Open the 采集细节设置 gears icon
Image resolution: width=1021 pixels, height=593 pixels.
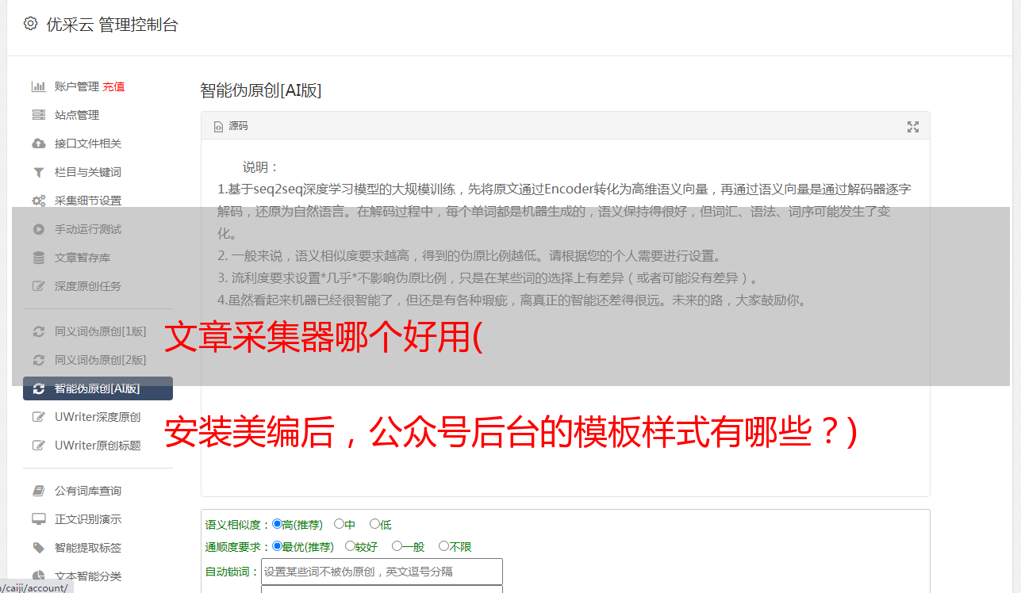pos(38,201)
